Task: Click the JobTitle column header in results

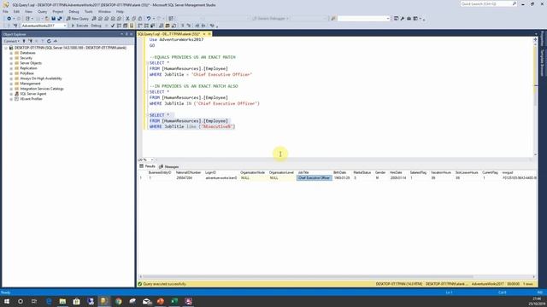Action: (x=314, y=172)
